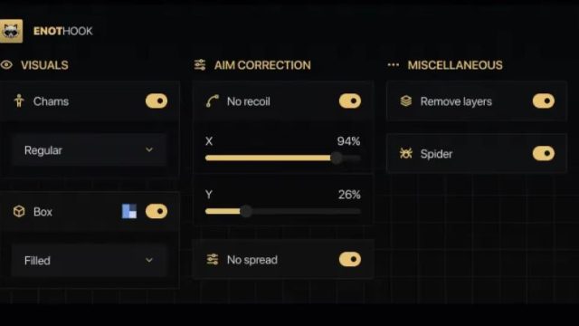Viewport: 579px width, 326px height.
Task: Click the No spread sliders icon
Action: click(x=213, y=260)
